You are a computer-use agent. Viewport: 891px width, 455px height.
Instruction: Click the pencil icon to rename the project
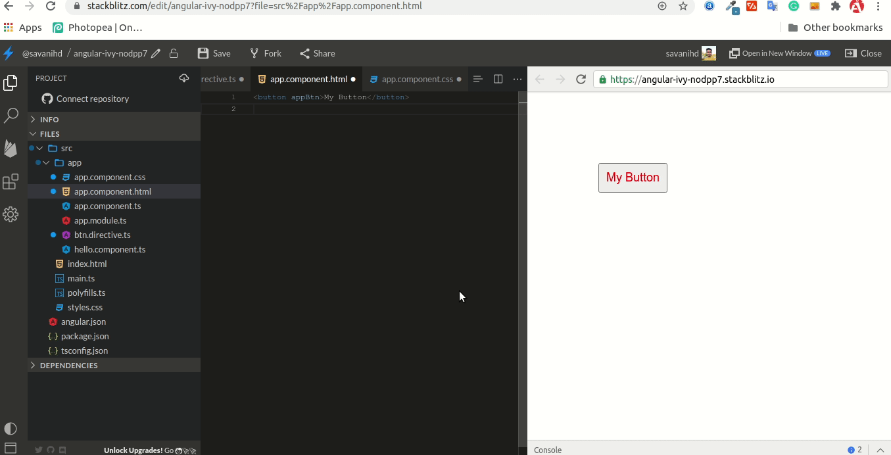(x=156, y=54)
